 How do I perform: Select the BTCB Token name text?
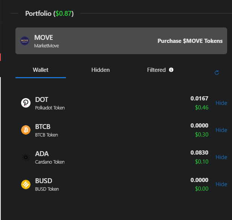[46, 135]
